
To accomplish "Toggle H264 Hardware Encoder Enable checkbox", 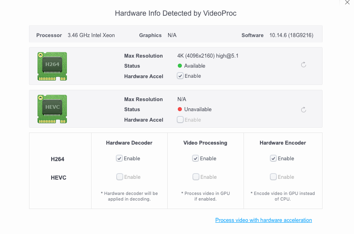I will (273, 158).
